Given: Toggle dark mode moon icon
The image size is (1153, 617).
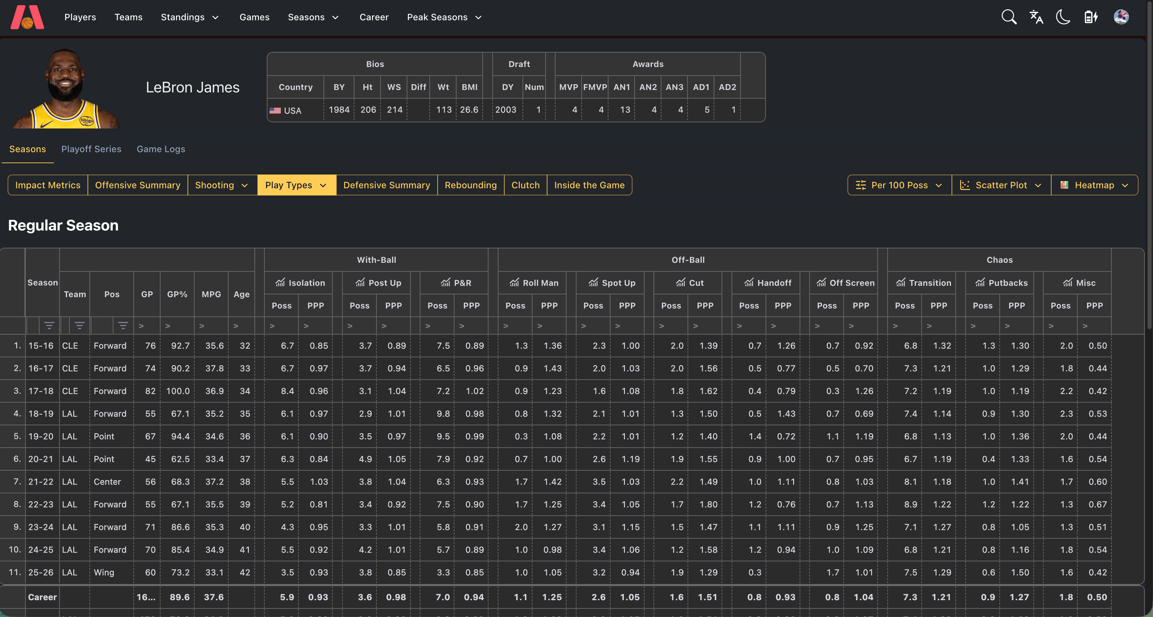Looking at the screenshot, I should [x=1063, y=17].
